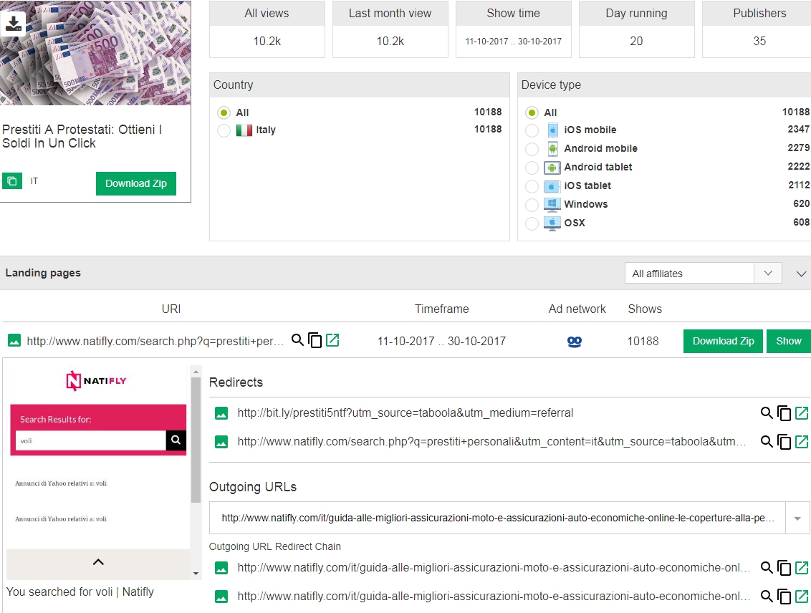Click the Show time date range value

[x=513, y=42]
